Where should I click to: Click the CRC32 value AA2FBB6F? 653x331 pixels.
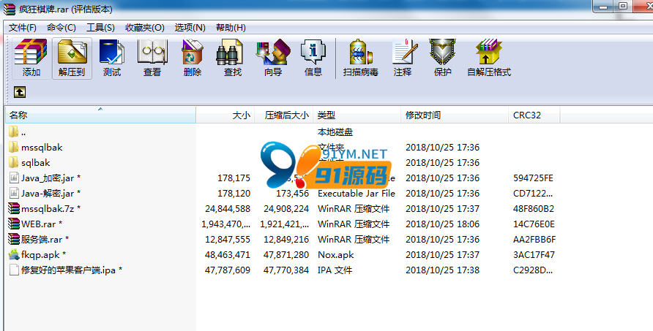click(x=534, y=240)
